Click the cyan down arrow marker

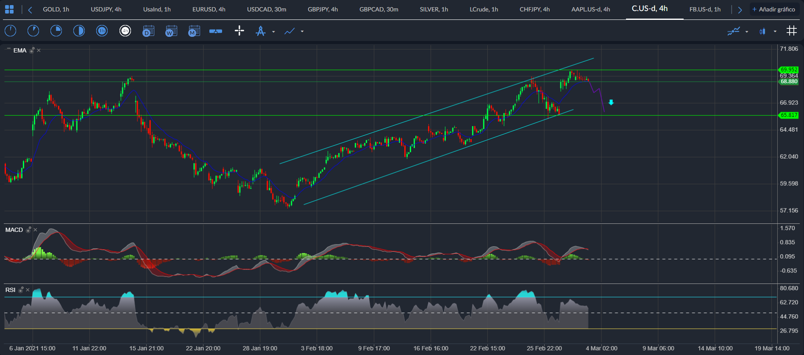pos(611,102)
